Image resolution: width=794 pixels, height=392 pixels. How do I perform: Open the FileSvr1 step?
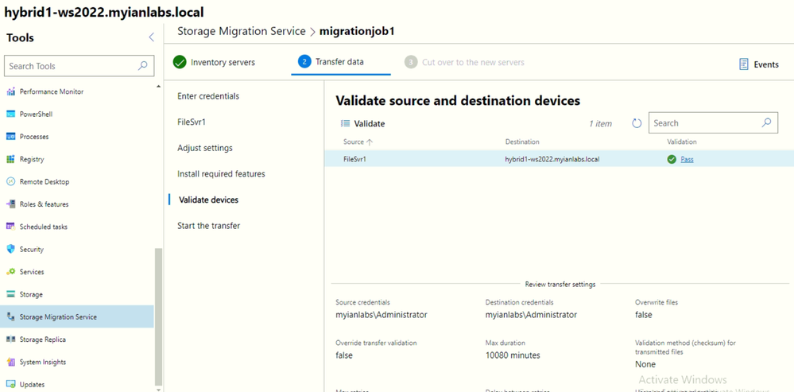click(x=192, y=122)
